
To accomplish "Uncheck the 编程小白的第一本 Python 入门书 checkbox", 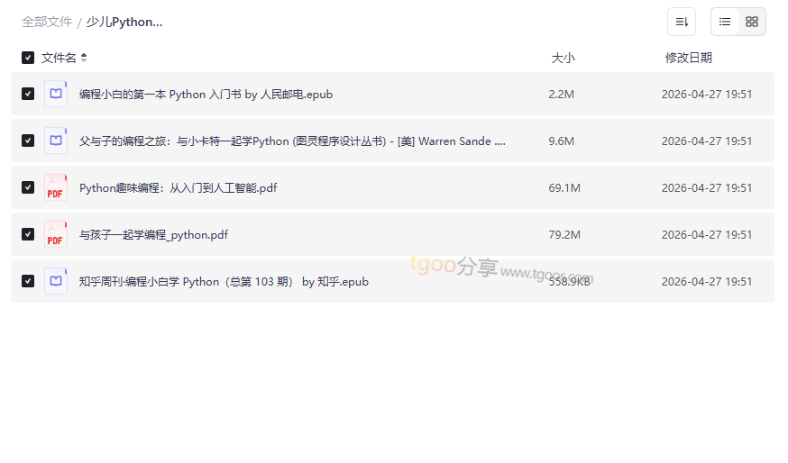I will [28, 94].
